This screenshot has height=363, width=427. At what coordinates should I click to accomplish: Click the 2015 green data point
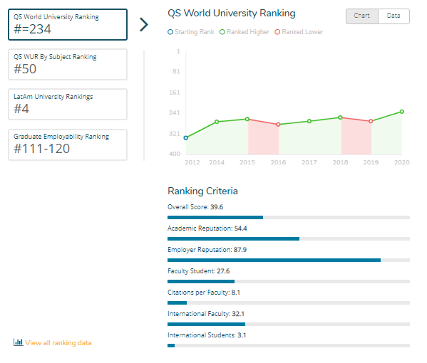click(x=247, y=119)
